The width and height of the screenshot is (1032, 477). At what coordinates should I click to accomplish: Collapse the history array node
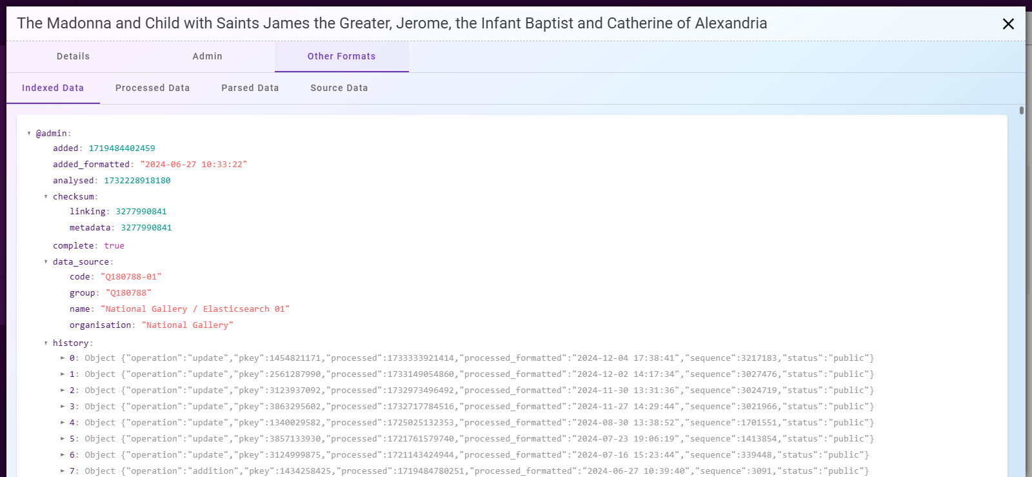tap(46, 343)
